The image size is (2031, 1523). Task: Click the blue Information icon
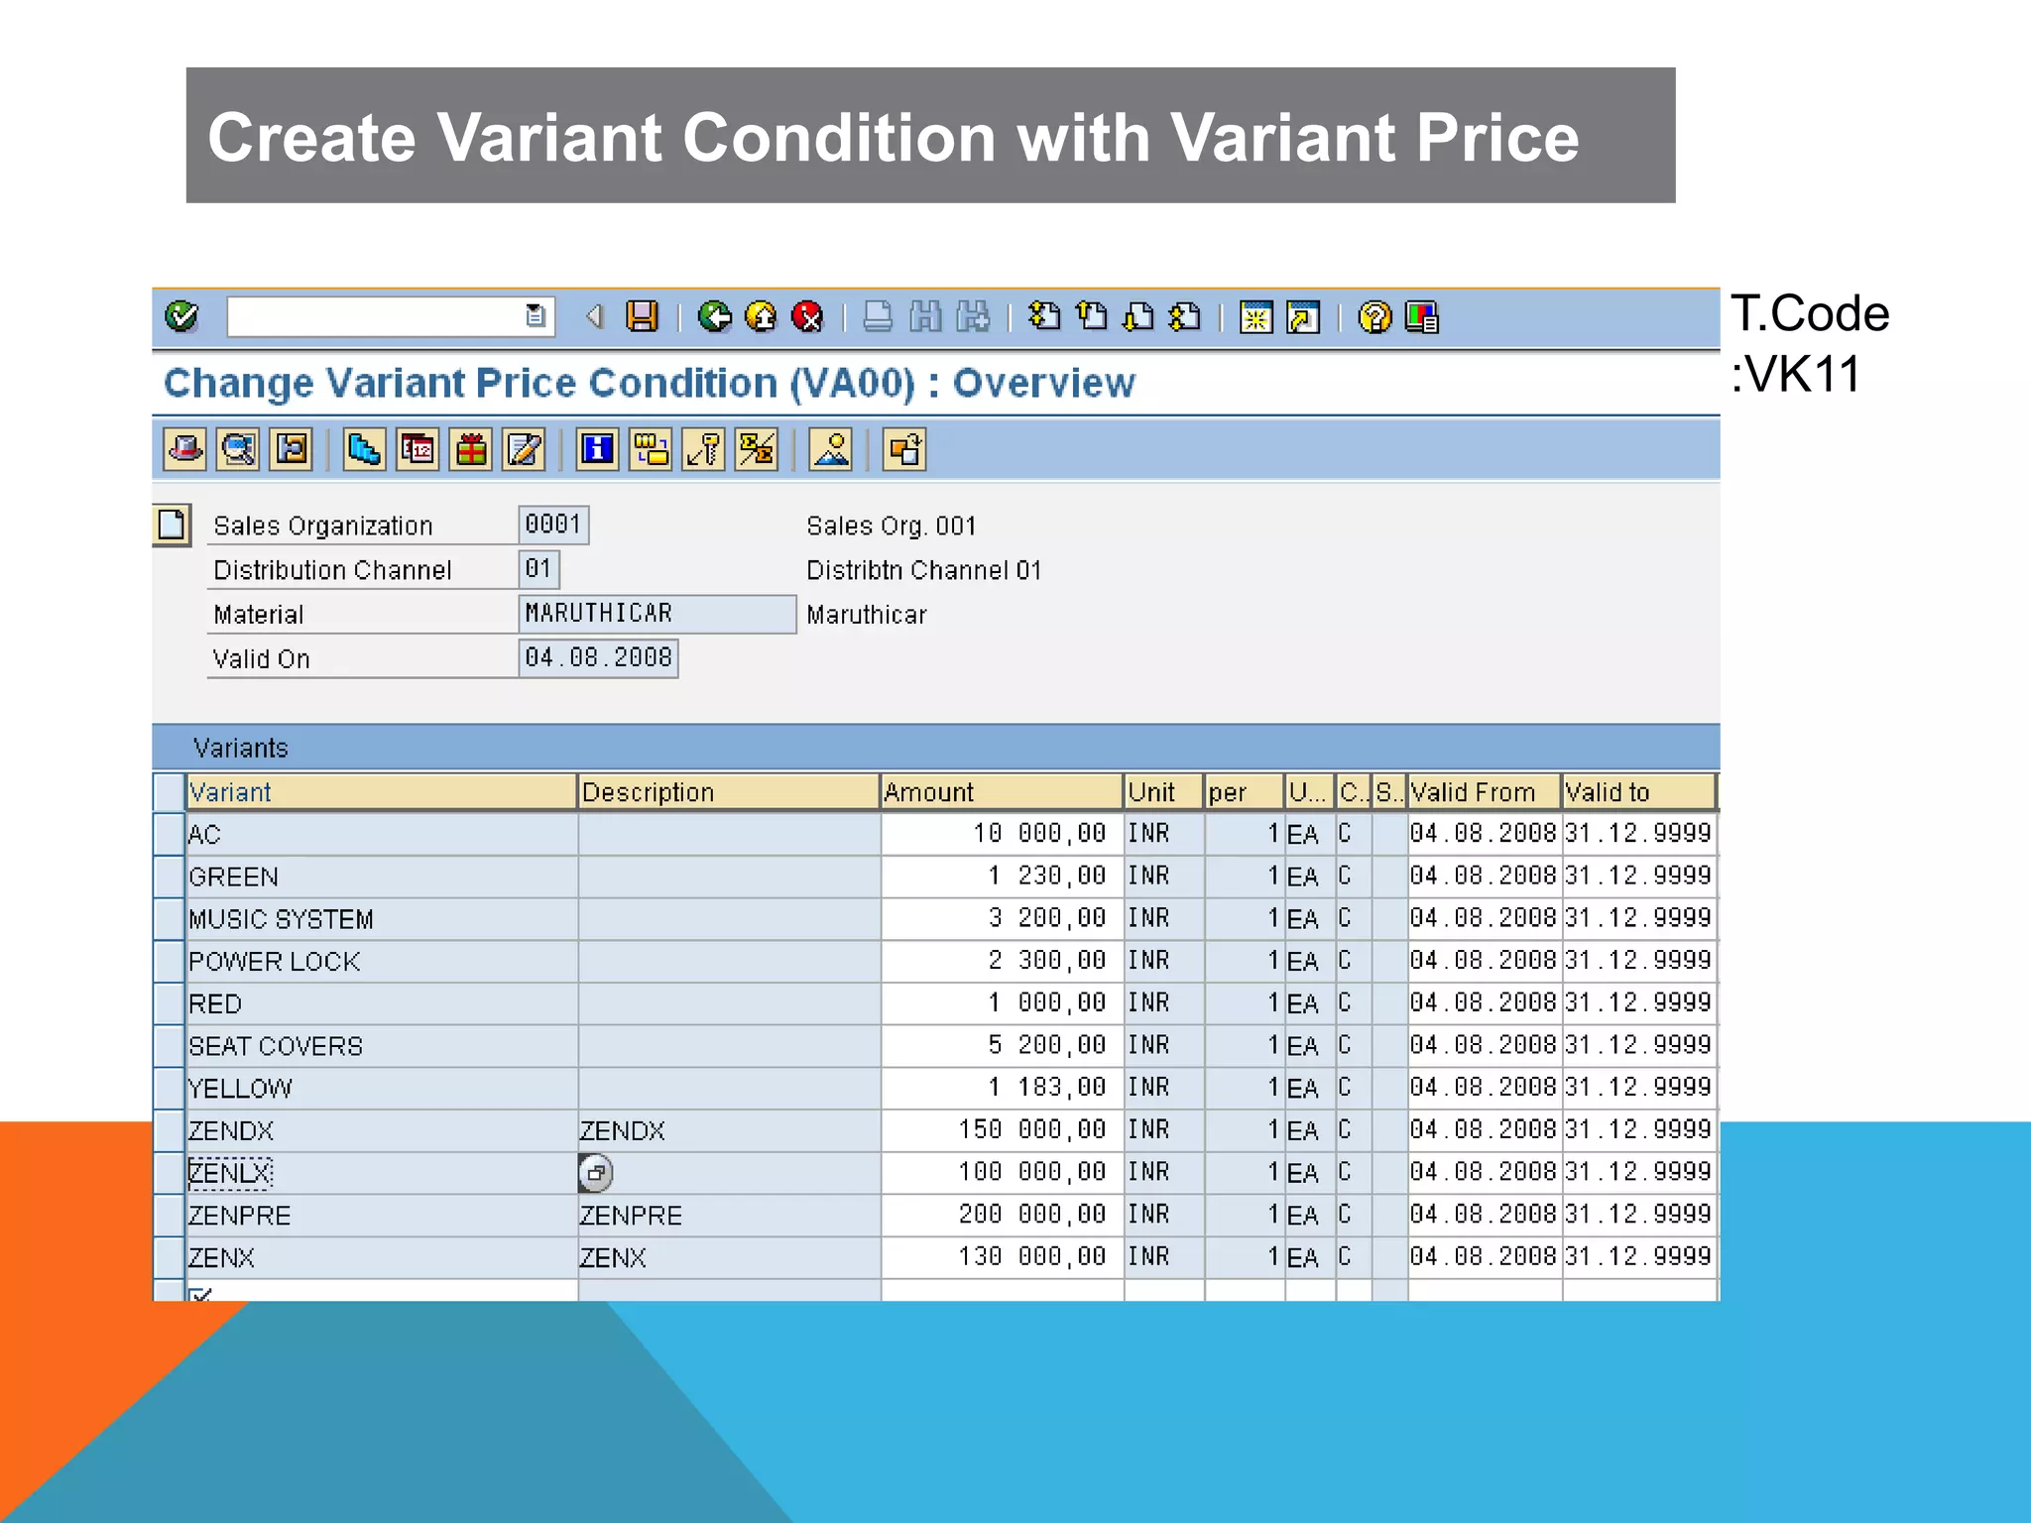coord(598,450)
